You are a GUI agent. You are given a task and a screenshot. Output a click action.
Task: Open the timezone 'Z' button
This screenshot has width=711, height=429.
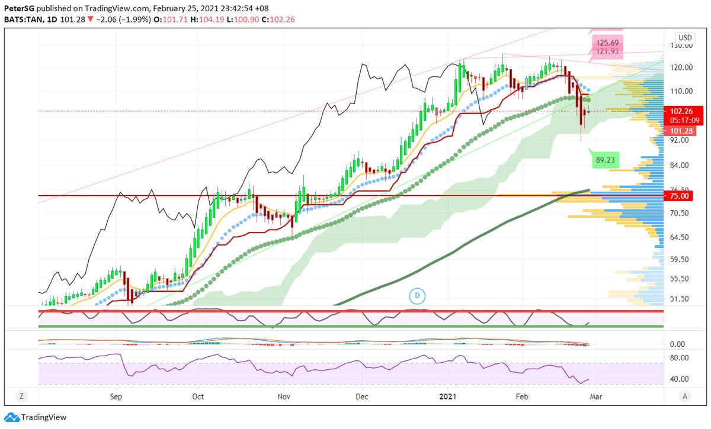click(21, 396)
